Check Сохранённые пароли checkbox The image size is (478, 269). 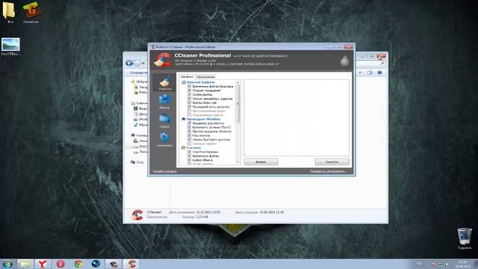click(x=189, y=115)
